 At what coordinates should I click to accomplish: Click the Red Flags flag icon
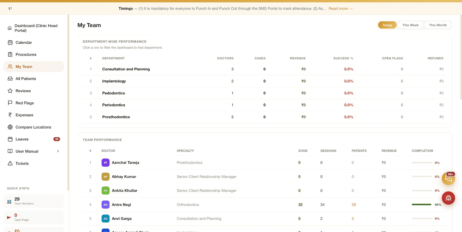point(10,103)
